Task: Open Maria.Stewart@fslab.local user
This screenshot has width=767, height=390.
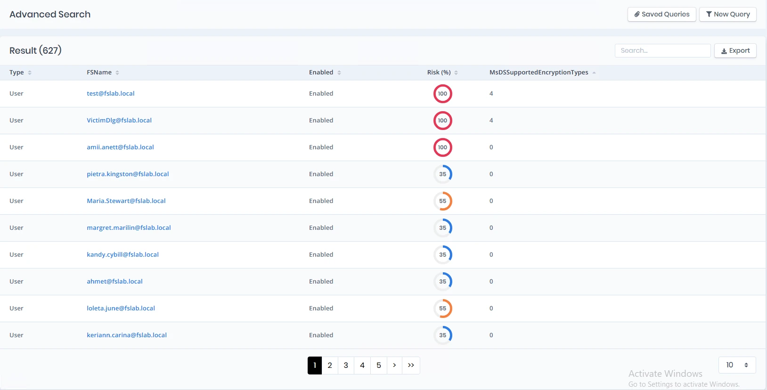Action: [x=126, y=201]
